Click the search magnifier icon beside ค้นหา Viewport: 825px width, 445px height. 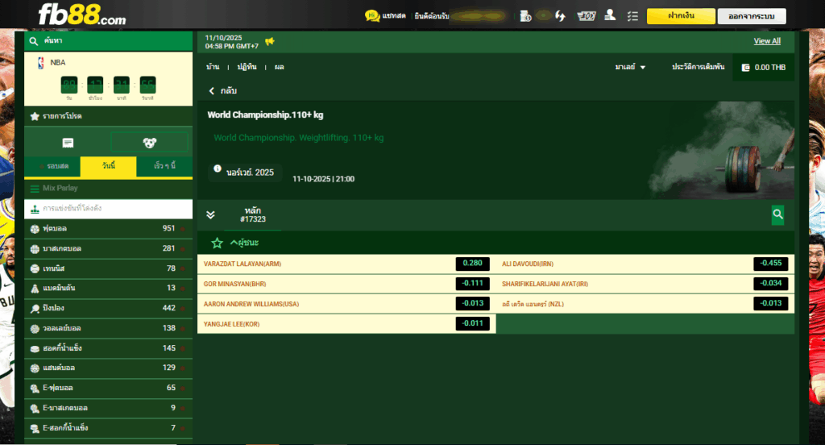34,40
